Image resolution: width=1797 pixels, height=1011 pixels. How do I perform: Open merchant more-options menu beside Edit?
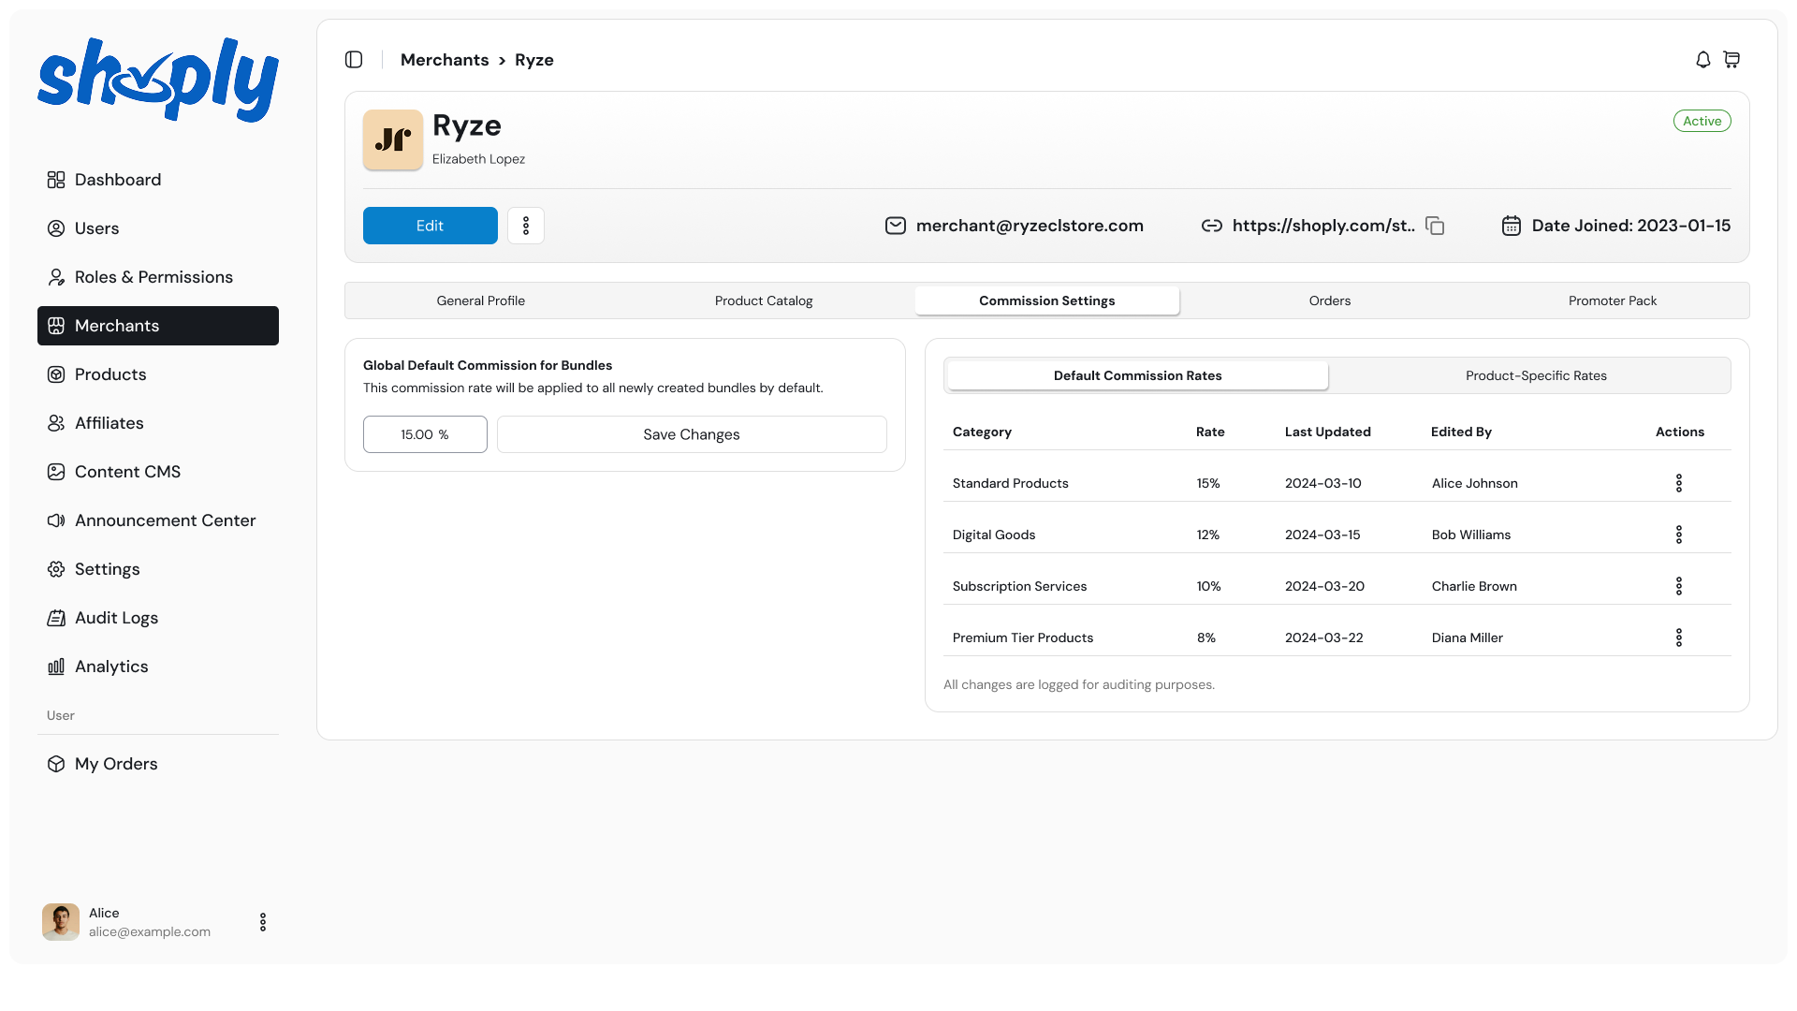coord(526,226)
